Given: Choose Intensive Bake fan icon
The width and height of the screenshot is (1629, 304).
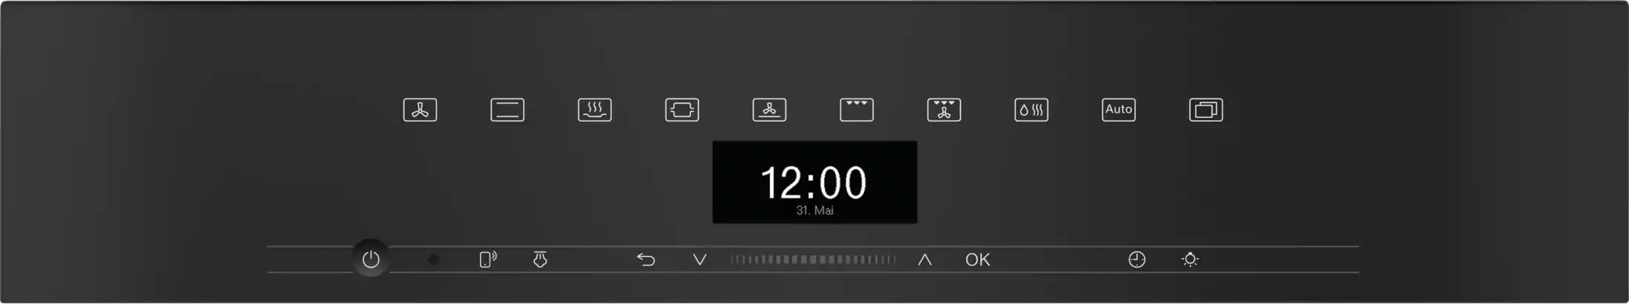Looking at the screenshot, I should [770, 110].
